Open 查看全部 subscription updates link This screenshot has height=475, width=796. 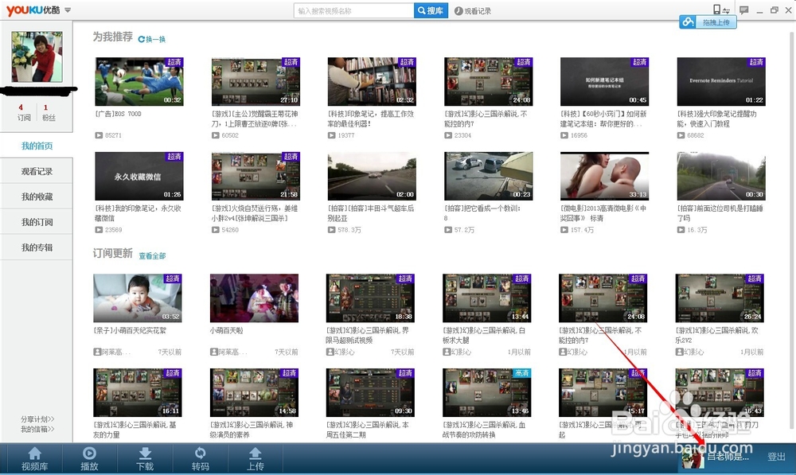coord(152,255)
